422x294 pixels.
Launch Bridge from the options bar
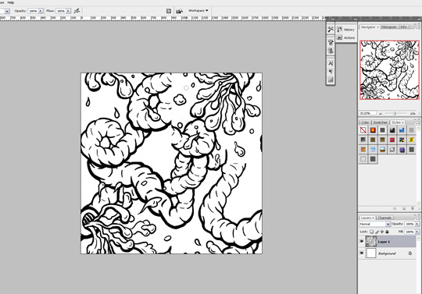point(179,11)
